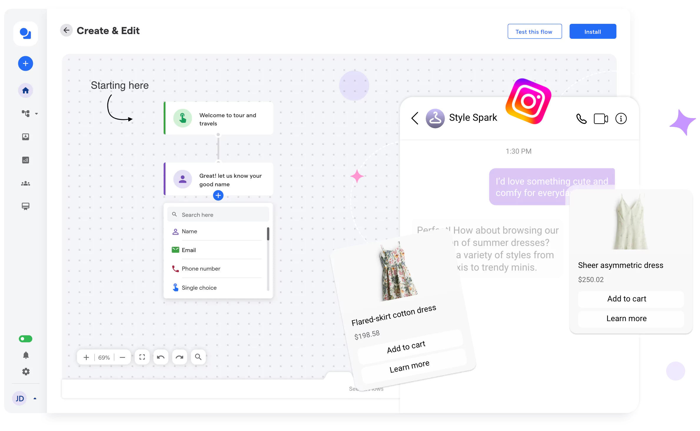Click the search input field in dropdown

click(x=218, y=214)
